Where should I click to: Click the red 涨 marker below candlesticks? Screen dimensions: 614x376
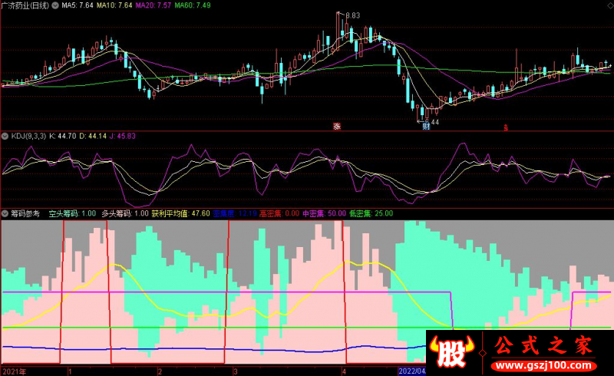tap(337, 126)
